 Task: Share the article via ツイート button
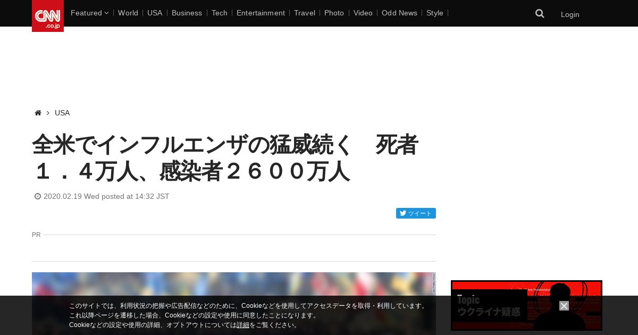pyautogui.click(x=416, y=213)
